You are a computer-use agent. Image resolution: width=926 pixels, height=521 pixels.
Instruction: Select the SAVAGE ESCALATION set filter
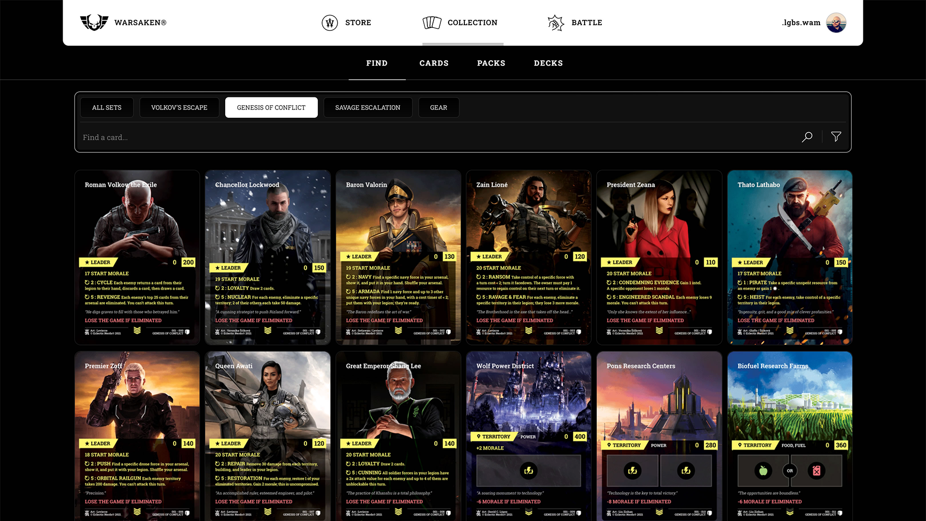coord(368,108)
